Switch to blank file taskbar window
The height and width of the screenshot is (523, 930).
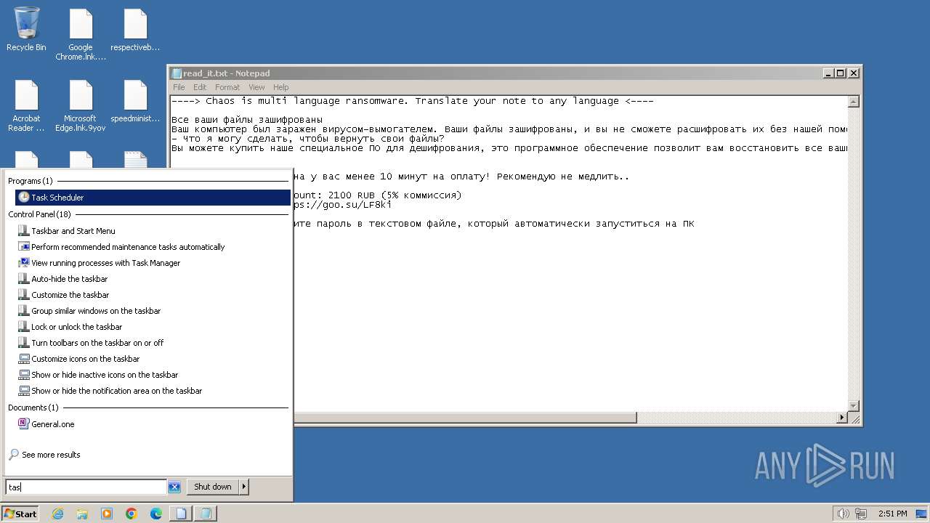coord(181,514)
